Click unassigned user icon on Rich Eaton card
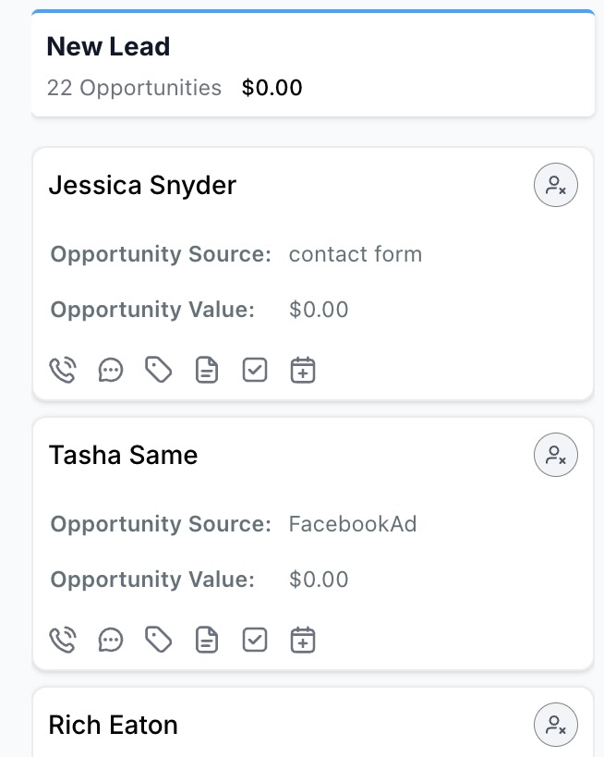Viewport: 604px width, 757px height. pos(556,724)
